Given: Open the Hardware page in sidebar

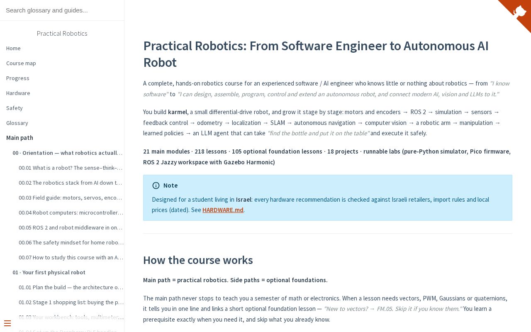Looking at the screenshot, I should pos(18,93).
